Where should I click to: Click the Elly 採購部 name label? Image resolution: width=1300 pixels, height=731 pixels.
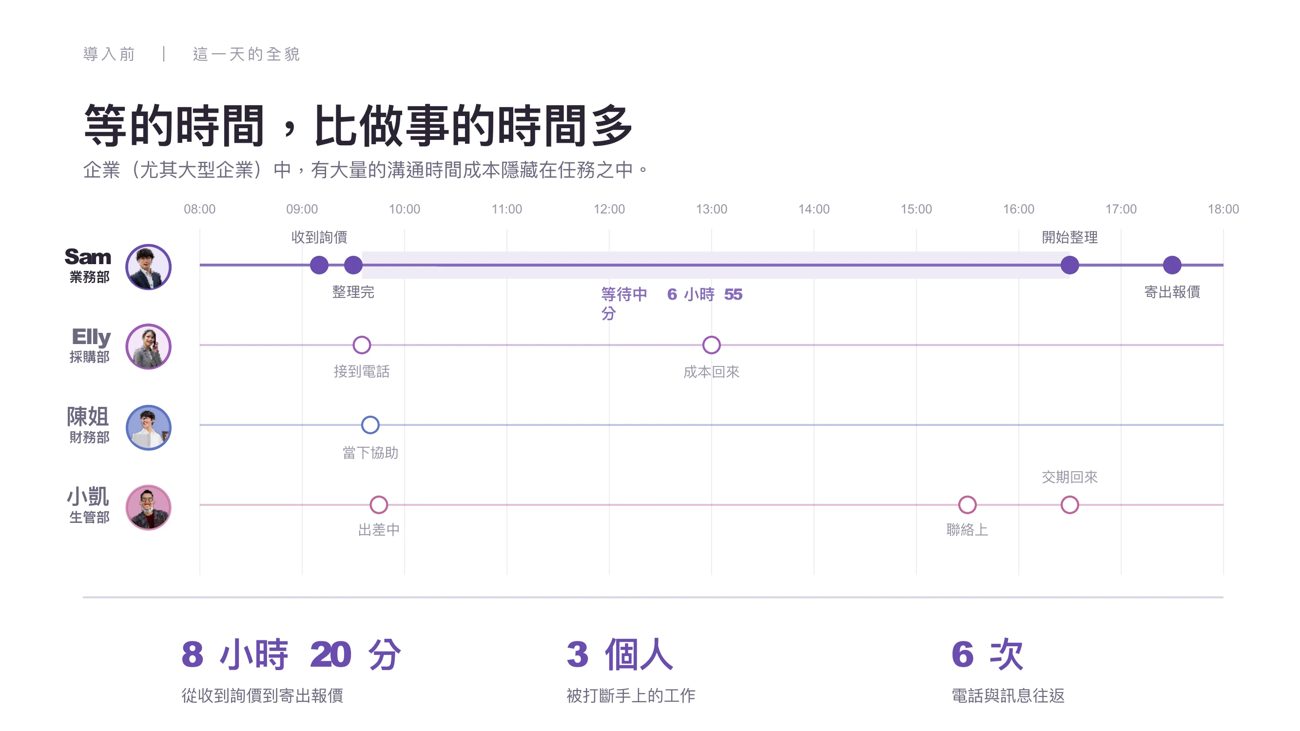pyautogui.click(x=90, y=345)
